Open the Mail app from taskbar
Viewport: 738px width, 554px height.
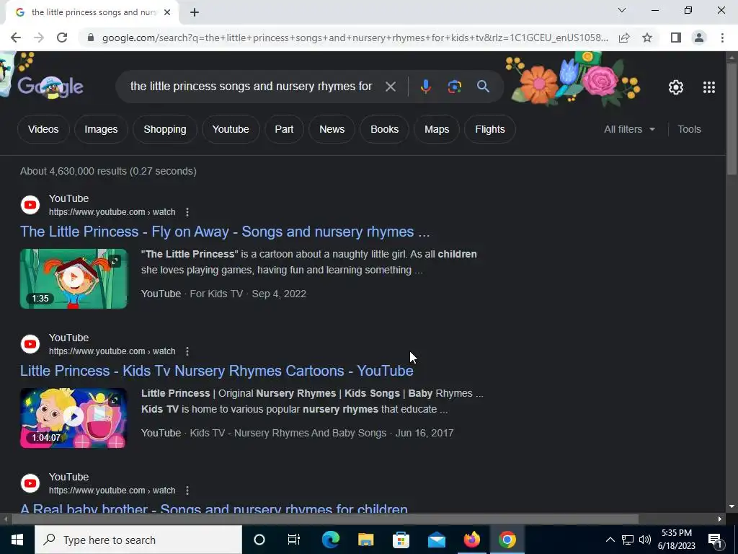pos(436,540)
